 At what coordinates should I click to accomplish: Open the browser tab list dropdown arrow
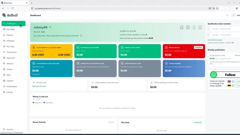(x=229, y=3)
